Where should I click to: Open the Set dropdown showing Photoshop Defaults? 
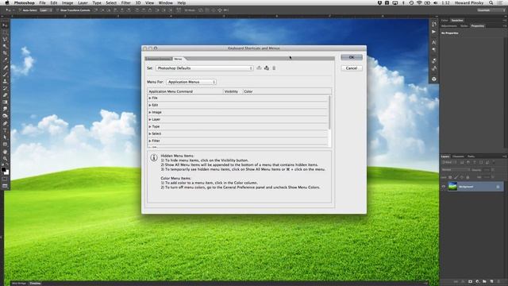click(205, 68)
